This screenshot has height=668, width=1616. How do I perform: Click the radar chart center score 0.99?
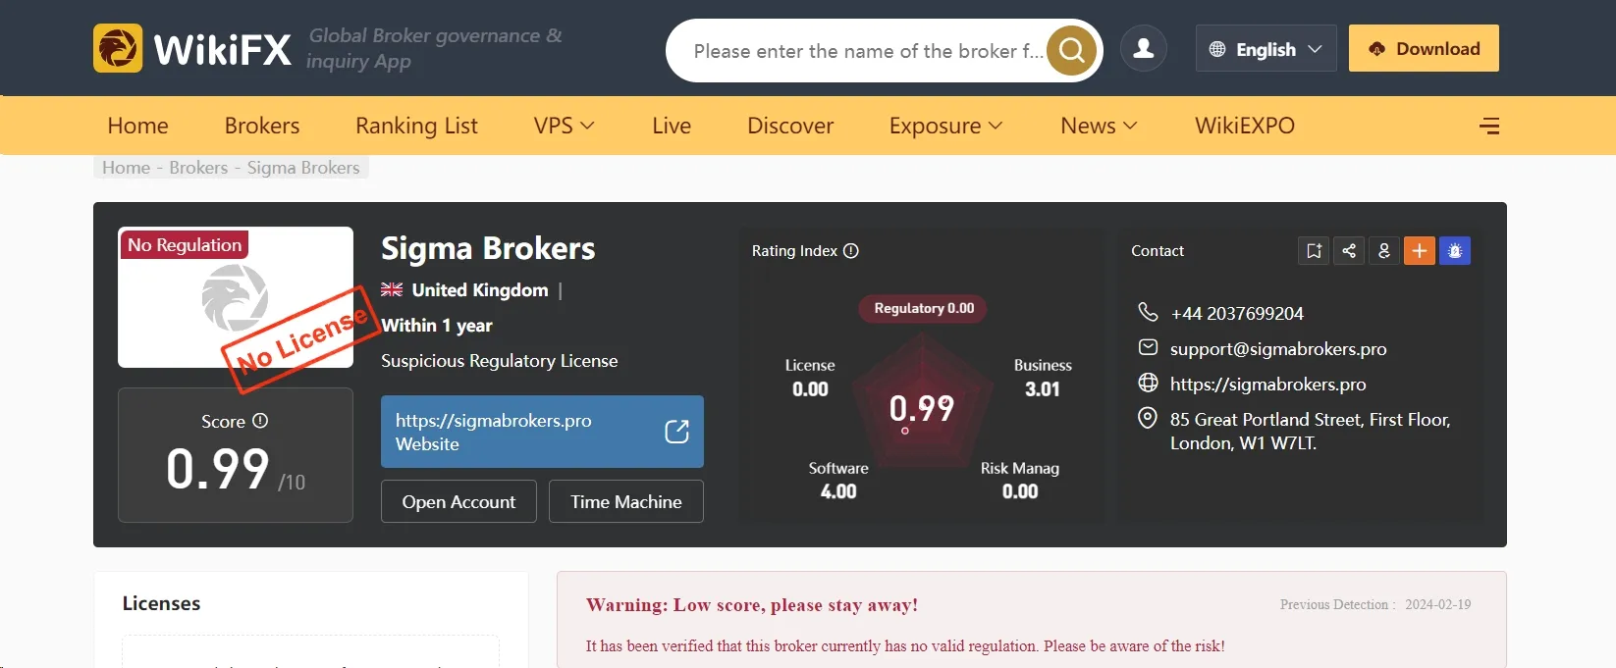click(x=921, y=408)
